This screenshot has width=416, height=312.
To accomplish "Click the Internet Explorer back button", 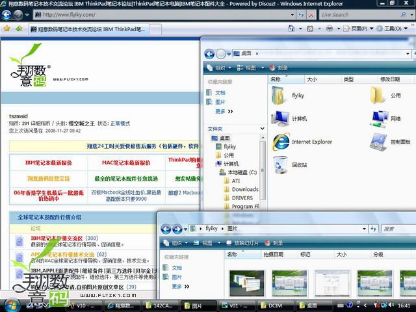I will click(x=6, y=15).
